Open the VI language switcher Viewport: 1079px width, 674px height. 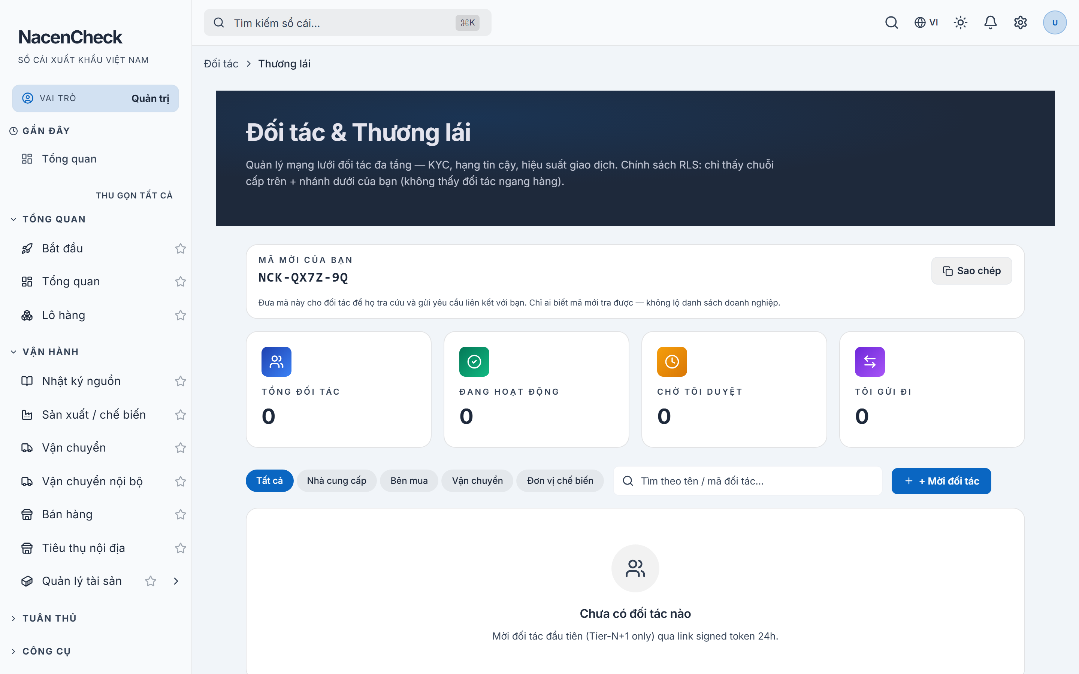tap(926, 22)
